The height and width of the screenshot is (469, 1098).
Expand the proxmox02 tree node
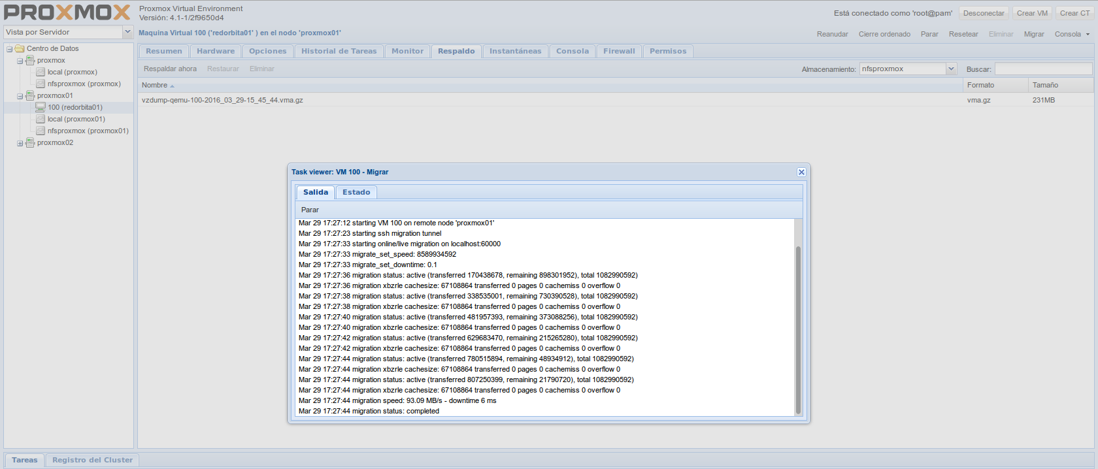[20, 143]
